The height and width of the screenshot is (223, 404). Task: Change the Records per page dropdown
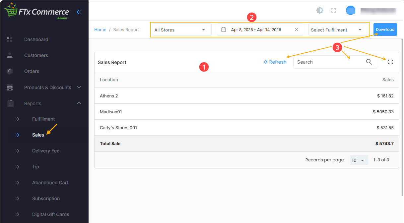click(x=359, y=160)
